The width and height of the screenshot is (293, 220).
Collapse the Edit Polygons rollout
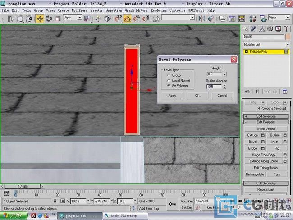pos(266,122)
